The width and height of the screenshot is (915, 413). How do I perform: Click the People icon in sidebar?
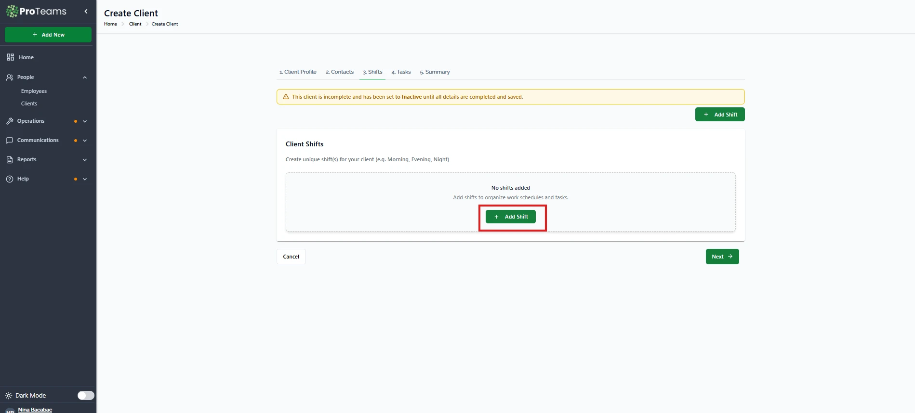pyautogui.click(x=10, y=77)
